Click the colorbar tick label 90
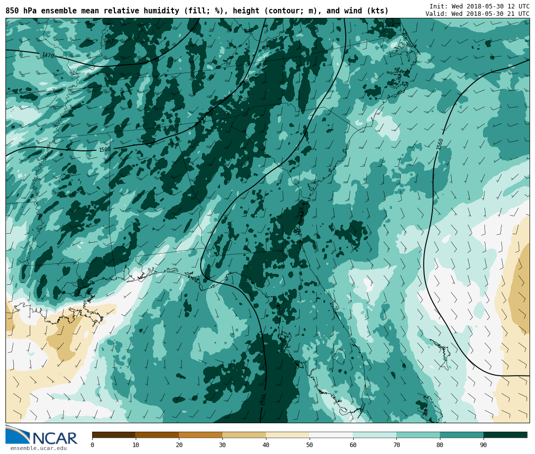The width and height of the screenshot is (535, 454). coord(483,445)
